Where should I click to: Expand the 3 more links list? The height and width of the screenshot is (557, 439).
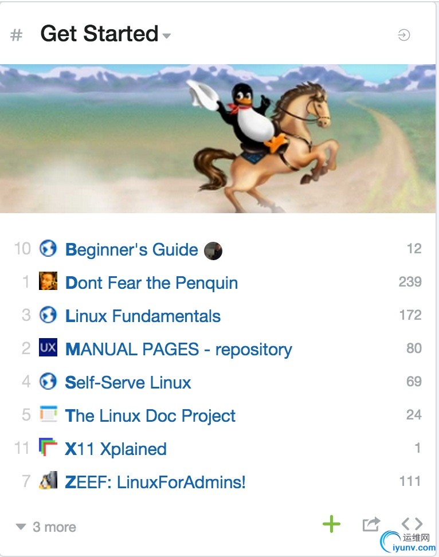point(46,527)
